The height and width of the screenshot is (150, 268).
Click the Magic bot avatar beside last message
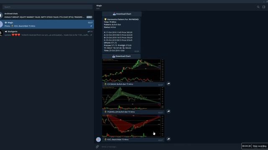point(98,140)
